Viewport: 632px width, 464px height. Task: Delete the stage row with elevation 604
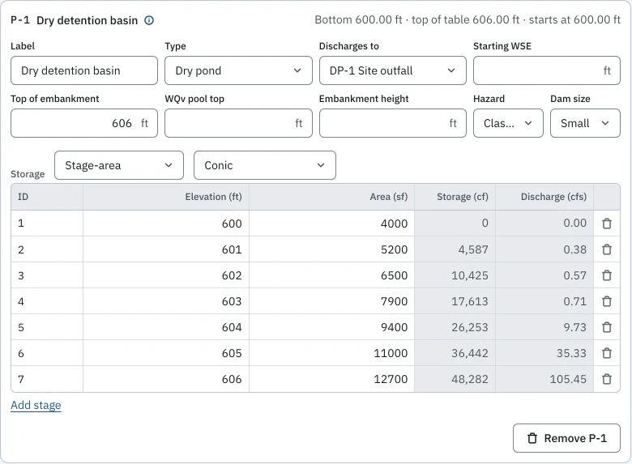click(607, 327)
